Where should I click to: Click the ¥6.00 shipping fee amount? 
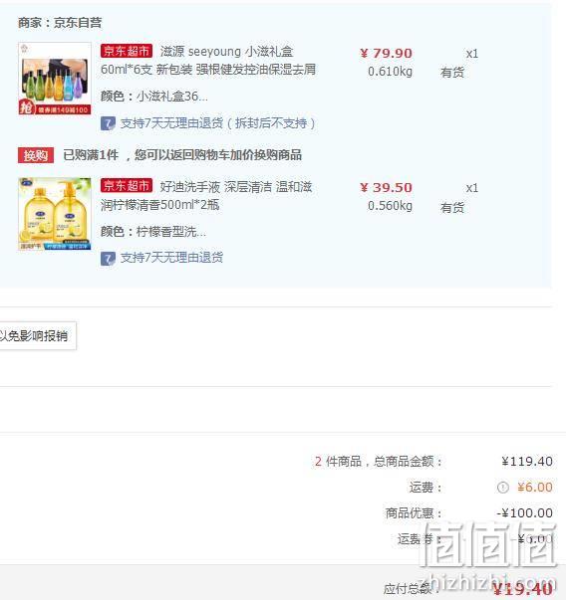click(x=534, y=488)
